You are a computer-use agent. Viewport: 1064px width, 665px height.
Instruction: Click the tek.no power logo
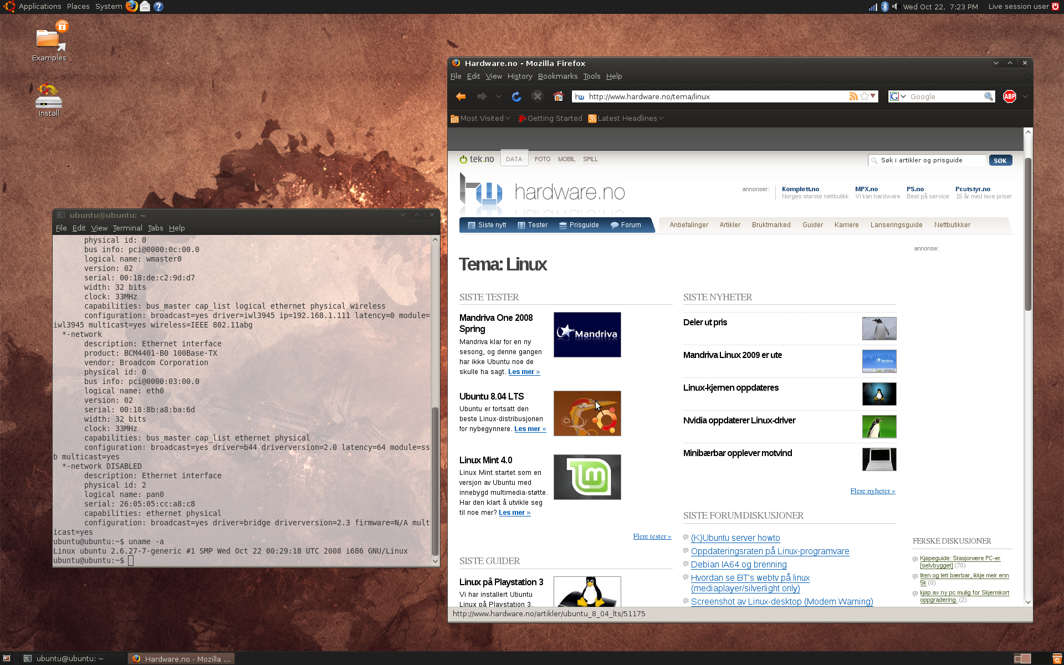point(477,159)
